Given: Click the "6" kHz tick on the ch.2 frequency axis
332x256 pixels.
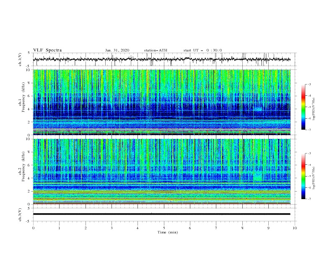Looking at the screenshot, I should click(x=30, y=165).
